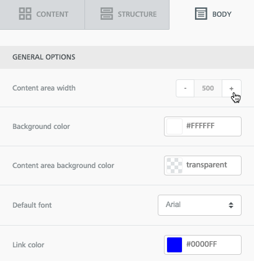Screen dimensions: 254x261
Task: Open the white background color swatch
Action: pos(175,126)
